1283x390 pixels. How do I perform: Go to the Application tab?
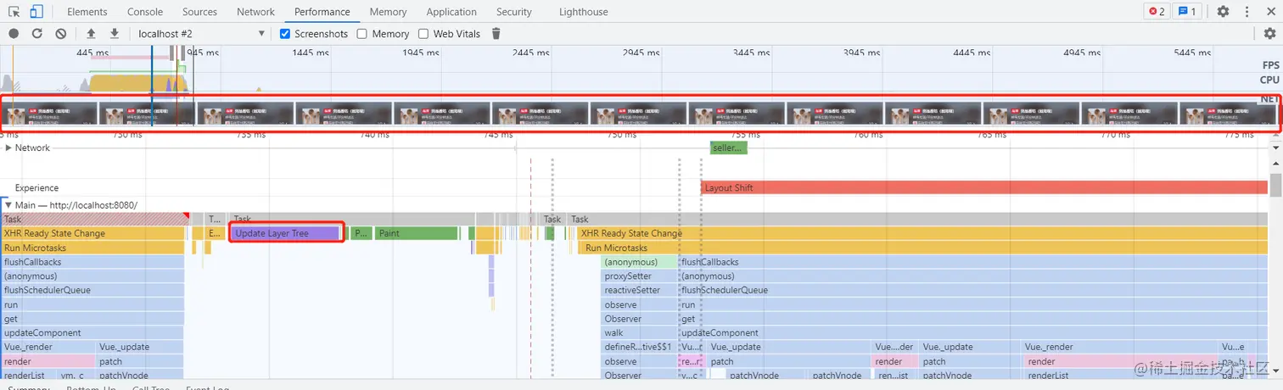point(451,12)
